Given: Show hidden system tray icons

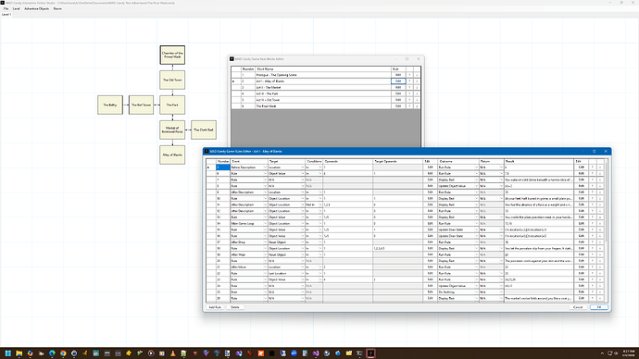Looking at the screenshot, I should pos(602,353).
